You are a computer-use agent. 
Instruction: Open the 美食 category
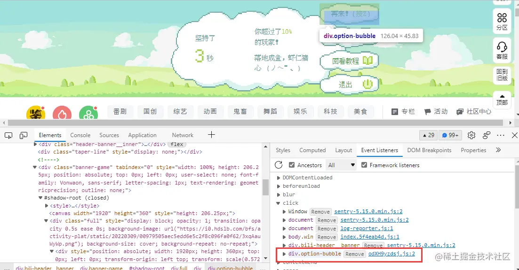point(360,112)
